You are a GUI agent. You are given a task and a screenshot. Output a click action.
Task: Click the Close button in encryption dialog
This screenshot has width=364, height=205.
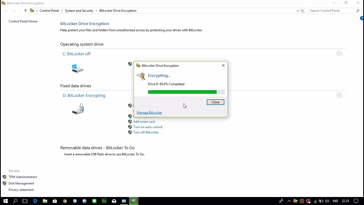(215, 102)
